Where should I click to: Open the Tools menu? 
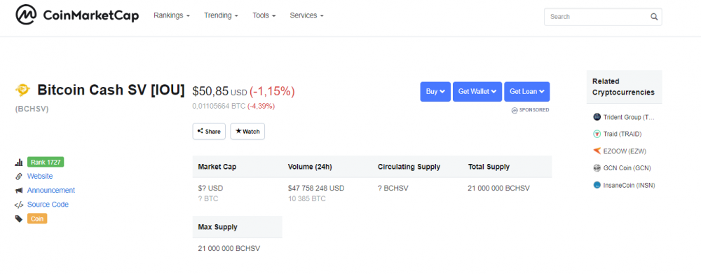(264, 15)
